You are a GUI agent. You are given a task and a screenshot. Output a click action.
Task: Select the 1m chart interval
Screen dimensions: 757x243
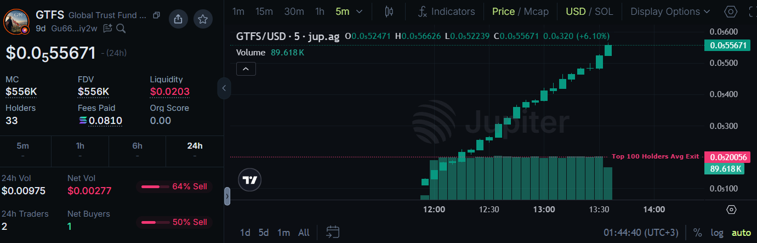238,12
